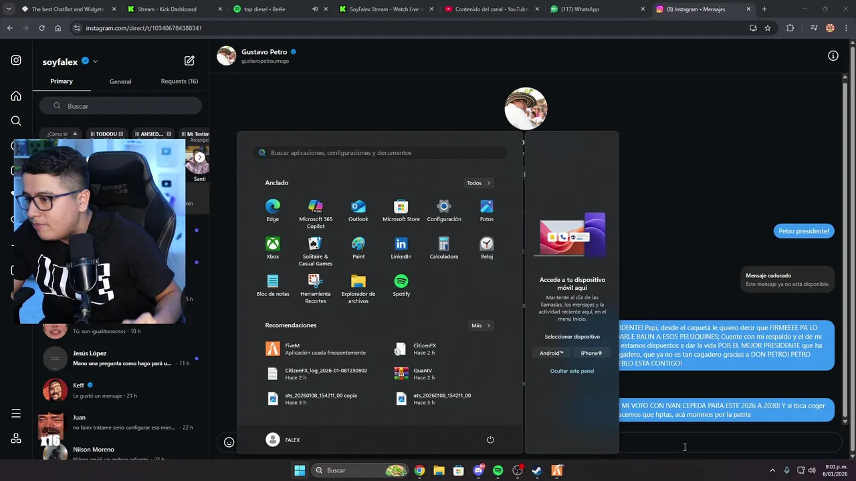Open Instagram home icon in sidebar
Screen dimensions: 856x481
[x=16, y=96]
